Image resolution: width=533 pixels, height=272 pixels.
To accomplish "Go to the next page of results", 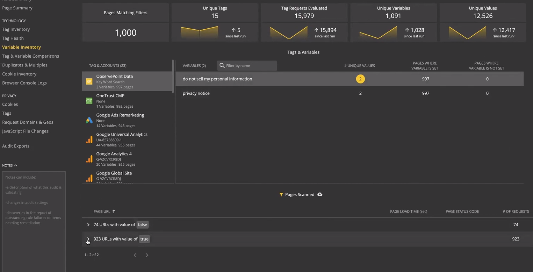I will [x=147, y=255].
